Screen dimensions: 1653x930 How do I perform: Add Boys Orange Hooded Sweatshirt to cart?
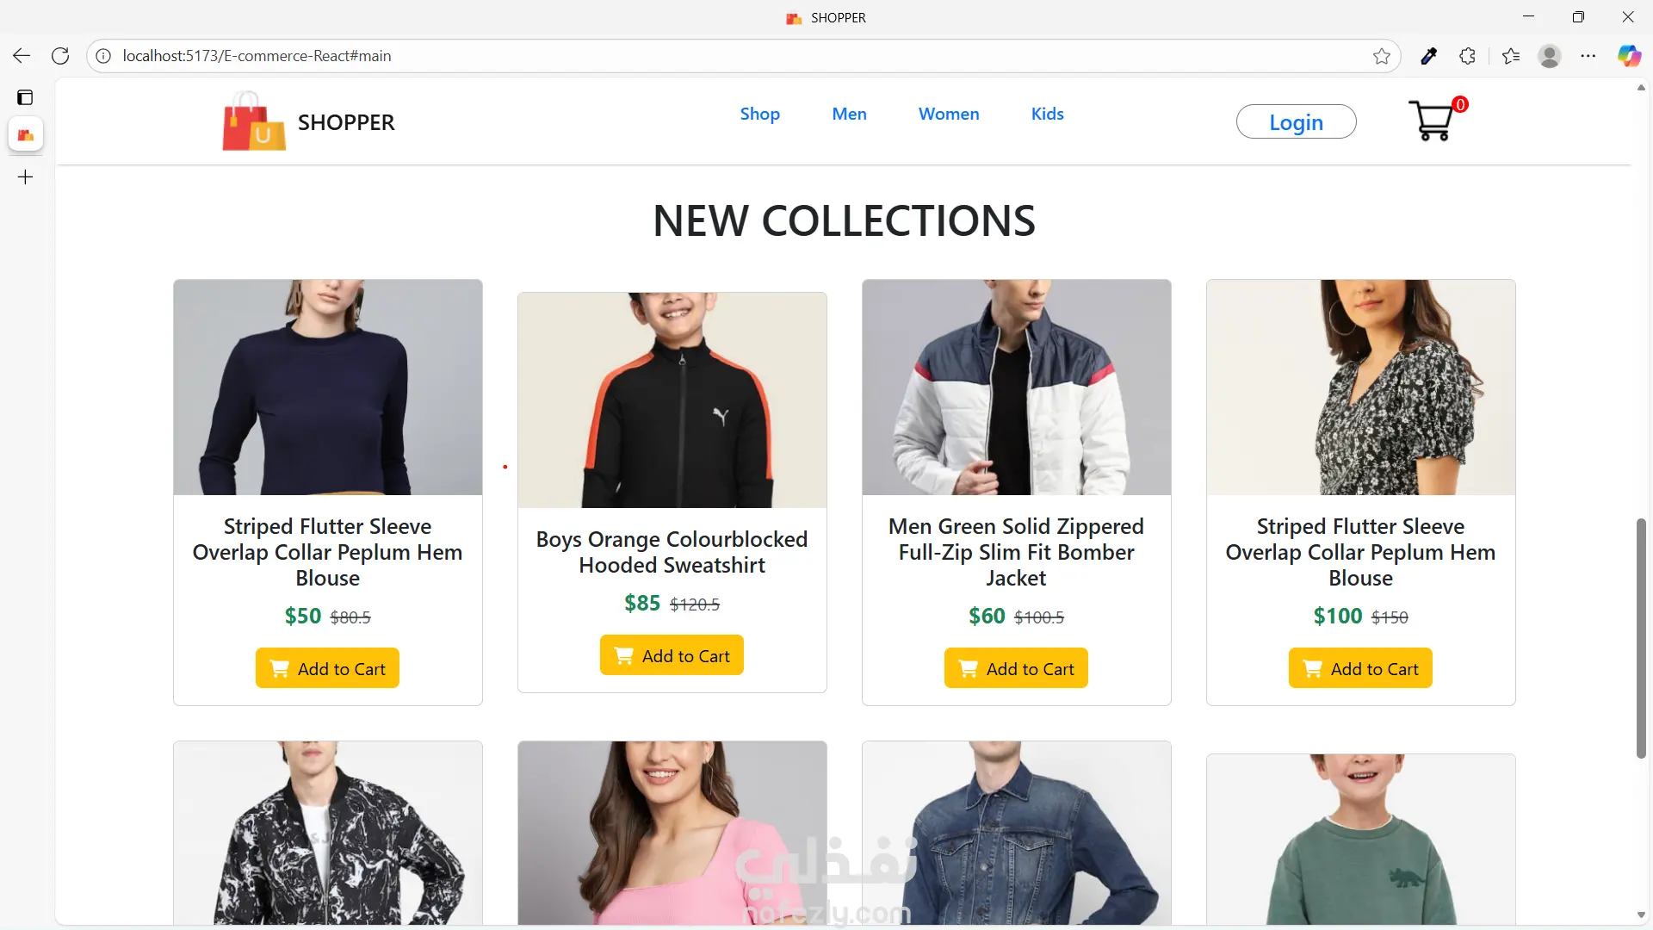(672, 655)
